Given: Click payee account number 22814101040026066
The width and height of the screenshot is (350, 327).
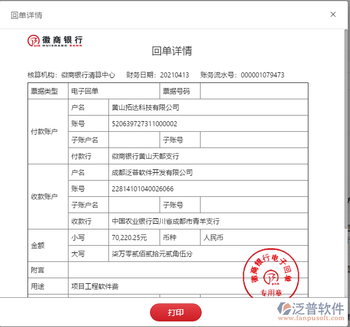Looking at the screenshot, I should click(143, 189).
